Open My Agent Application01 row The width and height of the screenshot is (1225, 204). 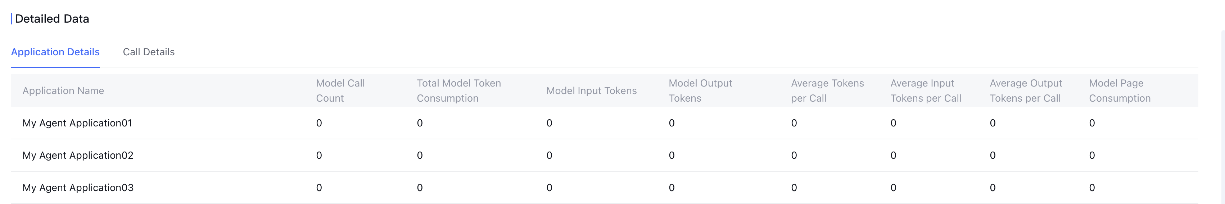77,123
